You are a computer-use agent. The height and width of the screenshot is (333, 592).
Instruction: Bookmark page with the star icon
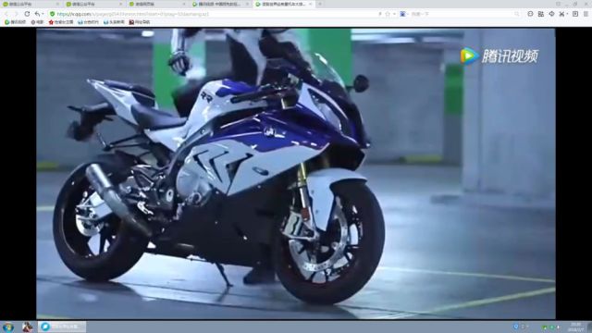pos(388,14)
